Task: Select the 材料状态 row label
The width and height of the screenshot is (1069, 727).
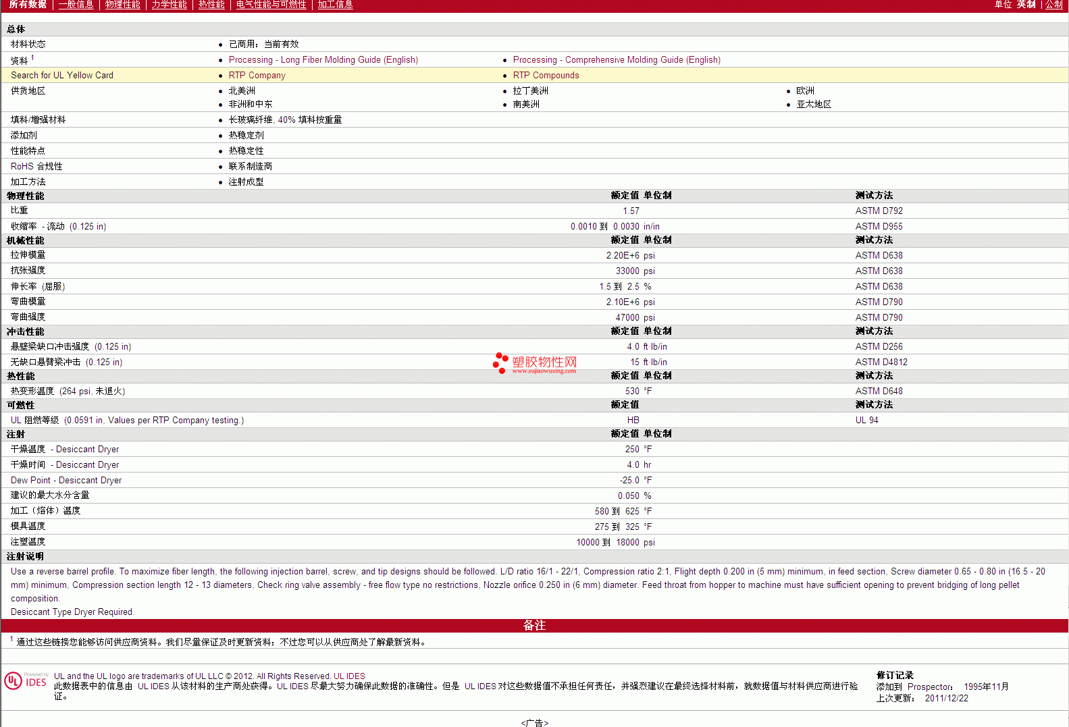Action: (x=28, y=45)
